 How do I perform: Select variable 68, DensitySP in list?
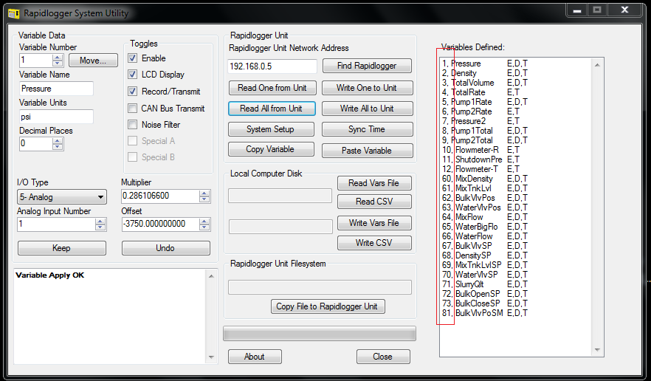pos(484,255)
